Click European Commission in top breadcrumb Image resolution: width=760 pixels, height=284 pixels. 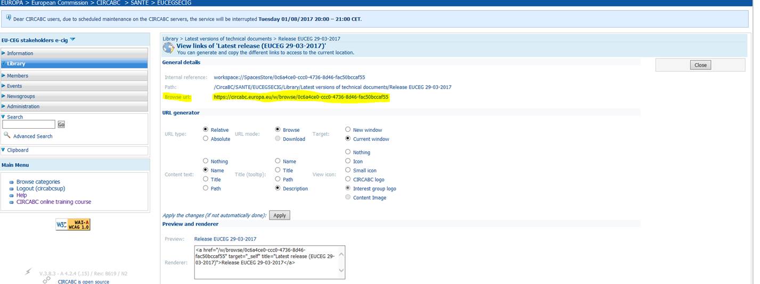coord(59,3)
